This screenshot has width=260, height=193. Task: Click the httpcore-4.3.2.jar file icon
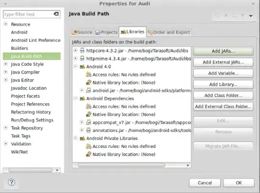pos(82,50)
